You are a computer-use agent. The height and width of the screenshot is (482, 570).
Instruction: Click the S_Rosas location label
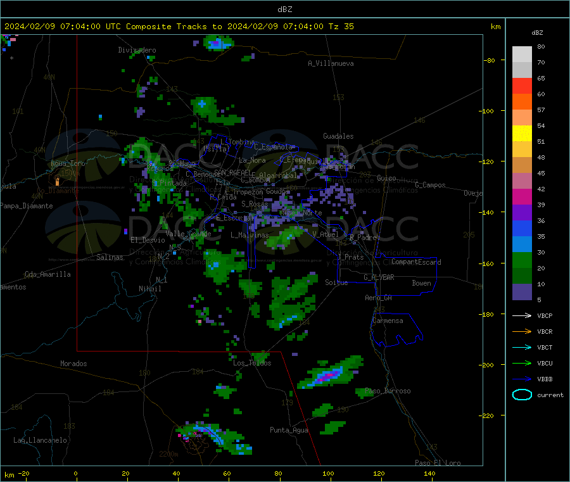[x=255, y=204]
